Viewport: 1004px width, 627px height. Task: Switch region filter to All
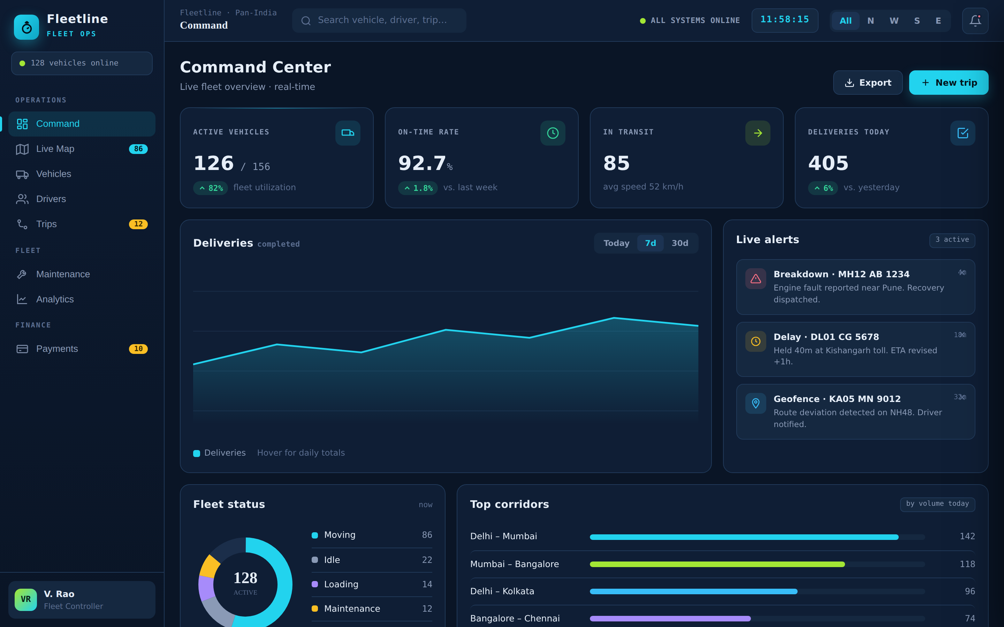click(845, 21)
